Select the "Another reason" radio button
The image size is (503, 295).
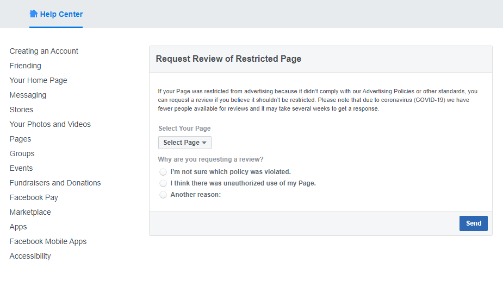(x=163, y=195)
